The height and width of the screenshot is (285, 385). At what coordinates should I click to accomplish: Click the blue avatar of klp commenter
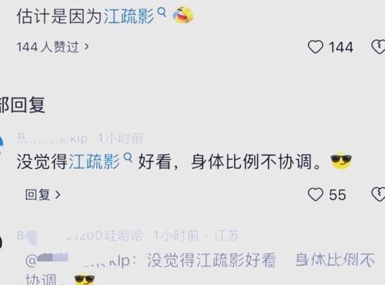tap(1, 146)
